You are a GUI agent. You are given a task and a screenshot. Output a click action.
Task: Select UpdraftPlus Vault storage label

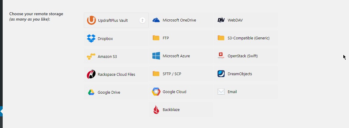click(113, 21)
